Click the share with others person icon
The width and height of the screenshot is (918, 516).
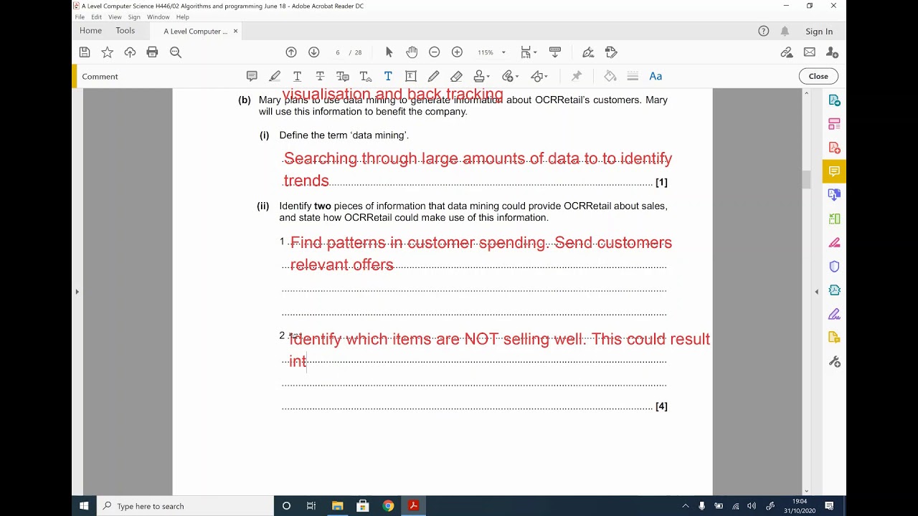coord(832,52)
